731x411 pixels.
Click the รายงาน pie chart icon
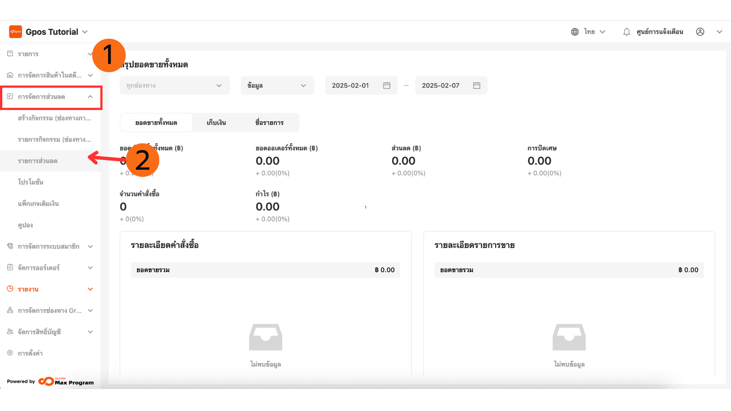[x=10, y=289]
